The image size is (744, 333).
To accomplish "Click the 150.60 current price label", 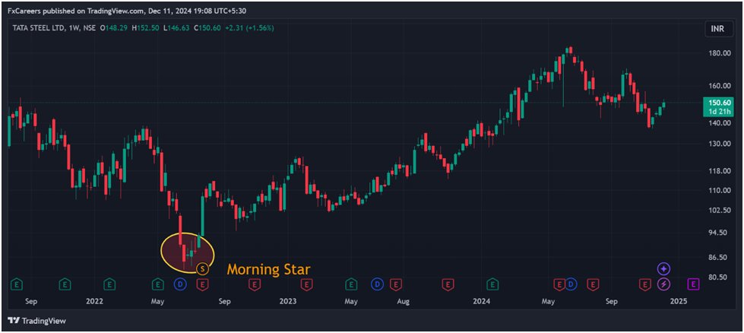I will [720, 103].
